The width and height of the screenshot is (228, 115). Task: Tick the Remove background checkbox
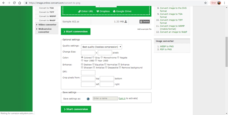[120, 68]
